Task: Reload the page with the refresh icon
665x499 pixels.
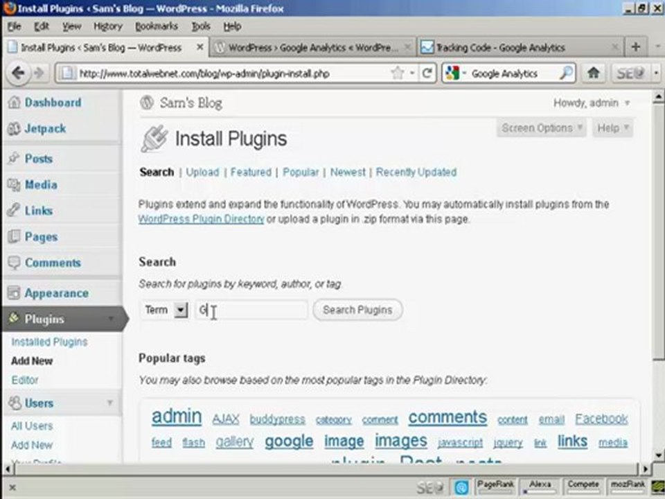Action: click(427, 73)
